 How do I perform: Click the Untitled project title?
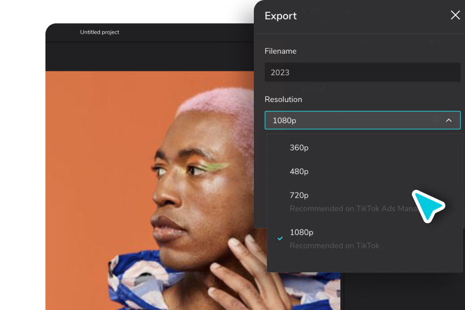pyautogui.click(x=100, y=32)
